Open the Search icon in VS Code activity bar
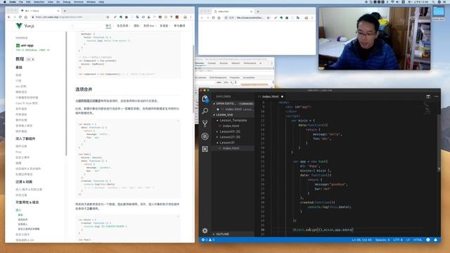450x253 pixels. click(x=205, y=111)
